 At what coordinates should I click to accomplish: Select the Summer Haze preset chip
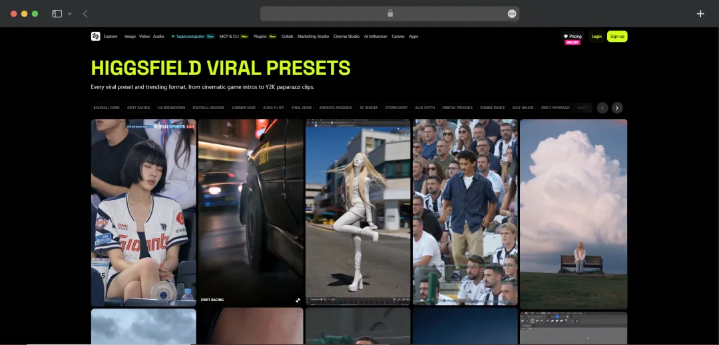click(x=244, y=108)
